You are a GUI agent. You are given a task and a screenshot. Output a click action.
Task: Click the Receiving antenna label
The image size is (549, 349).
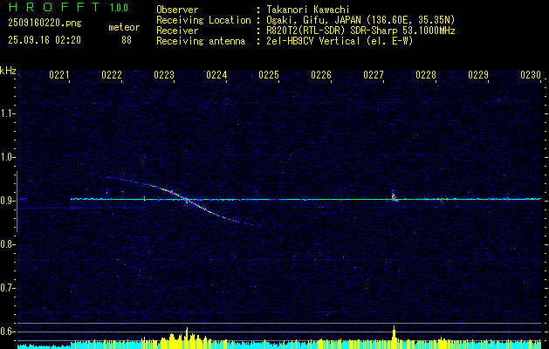(x=201, y=41)
